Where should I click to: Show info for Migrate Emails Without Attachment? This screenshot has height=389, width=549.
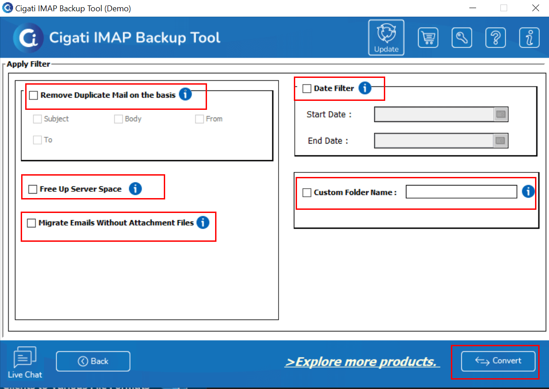[203, 222]
